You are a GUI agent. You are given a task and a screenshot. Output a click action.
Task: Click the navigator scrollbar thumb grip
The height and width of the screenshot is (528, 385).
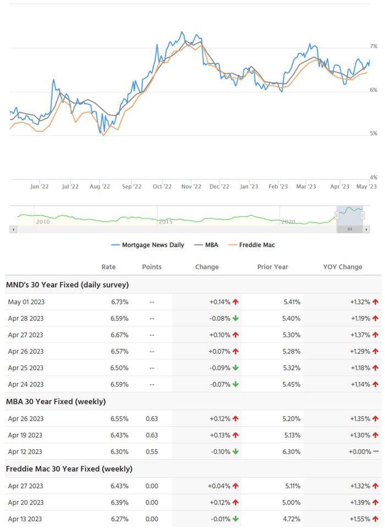click(x=349, y=229)
